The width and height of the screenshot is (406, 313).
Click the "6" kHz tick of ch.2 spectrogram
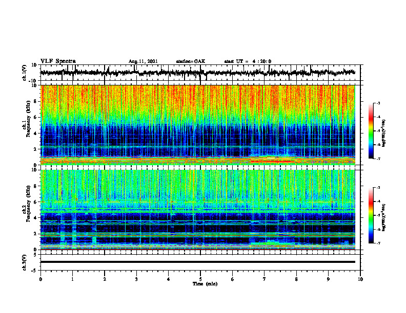coord(35,202)
